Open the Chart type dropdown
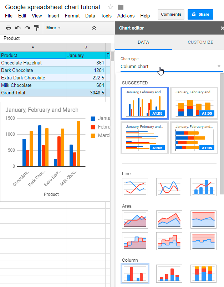 [x=171, y=66]
